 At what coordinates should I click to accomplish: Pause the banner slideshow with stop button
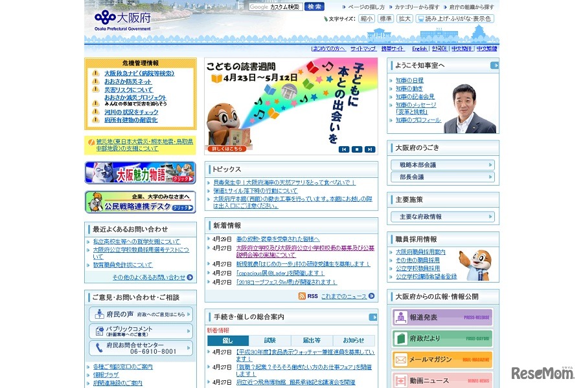point(357,149)
